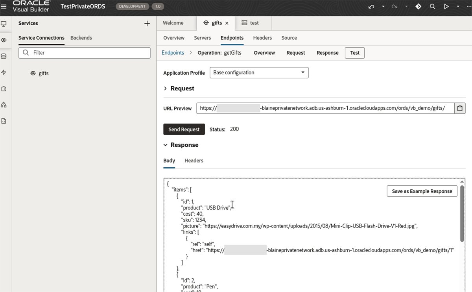
Task: Go to Source tab
Action: pos(289,38)
